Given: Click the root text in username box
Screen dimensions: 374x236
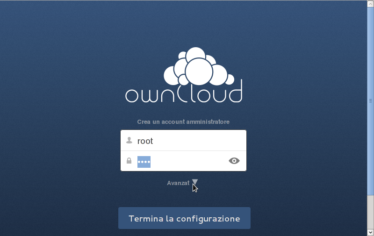Looking at the screenshot, I should 145,141.
